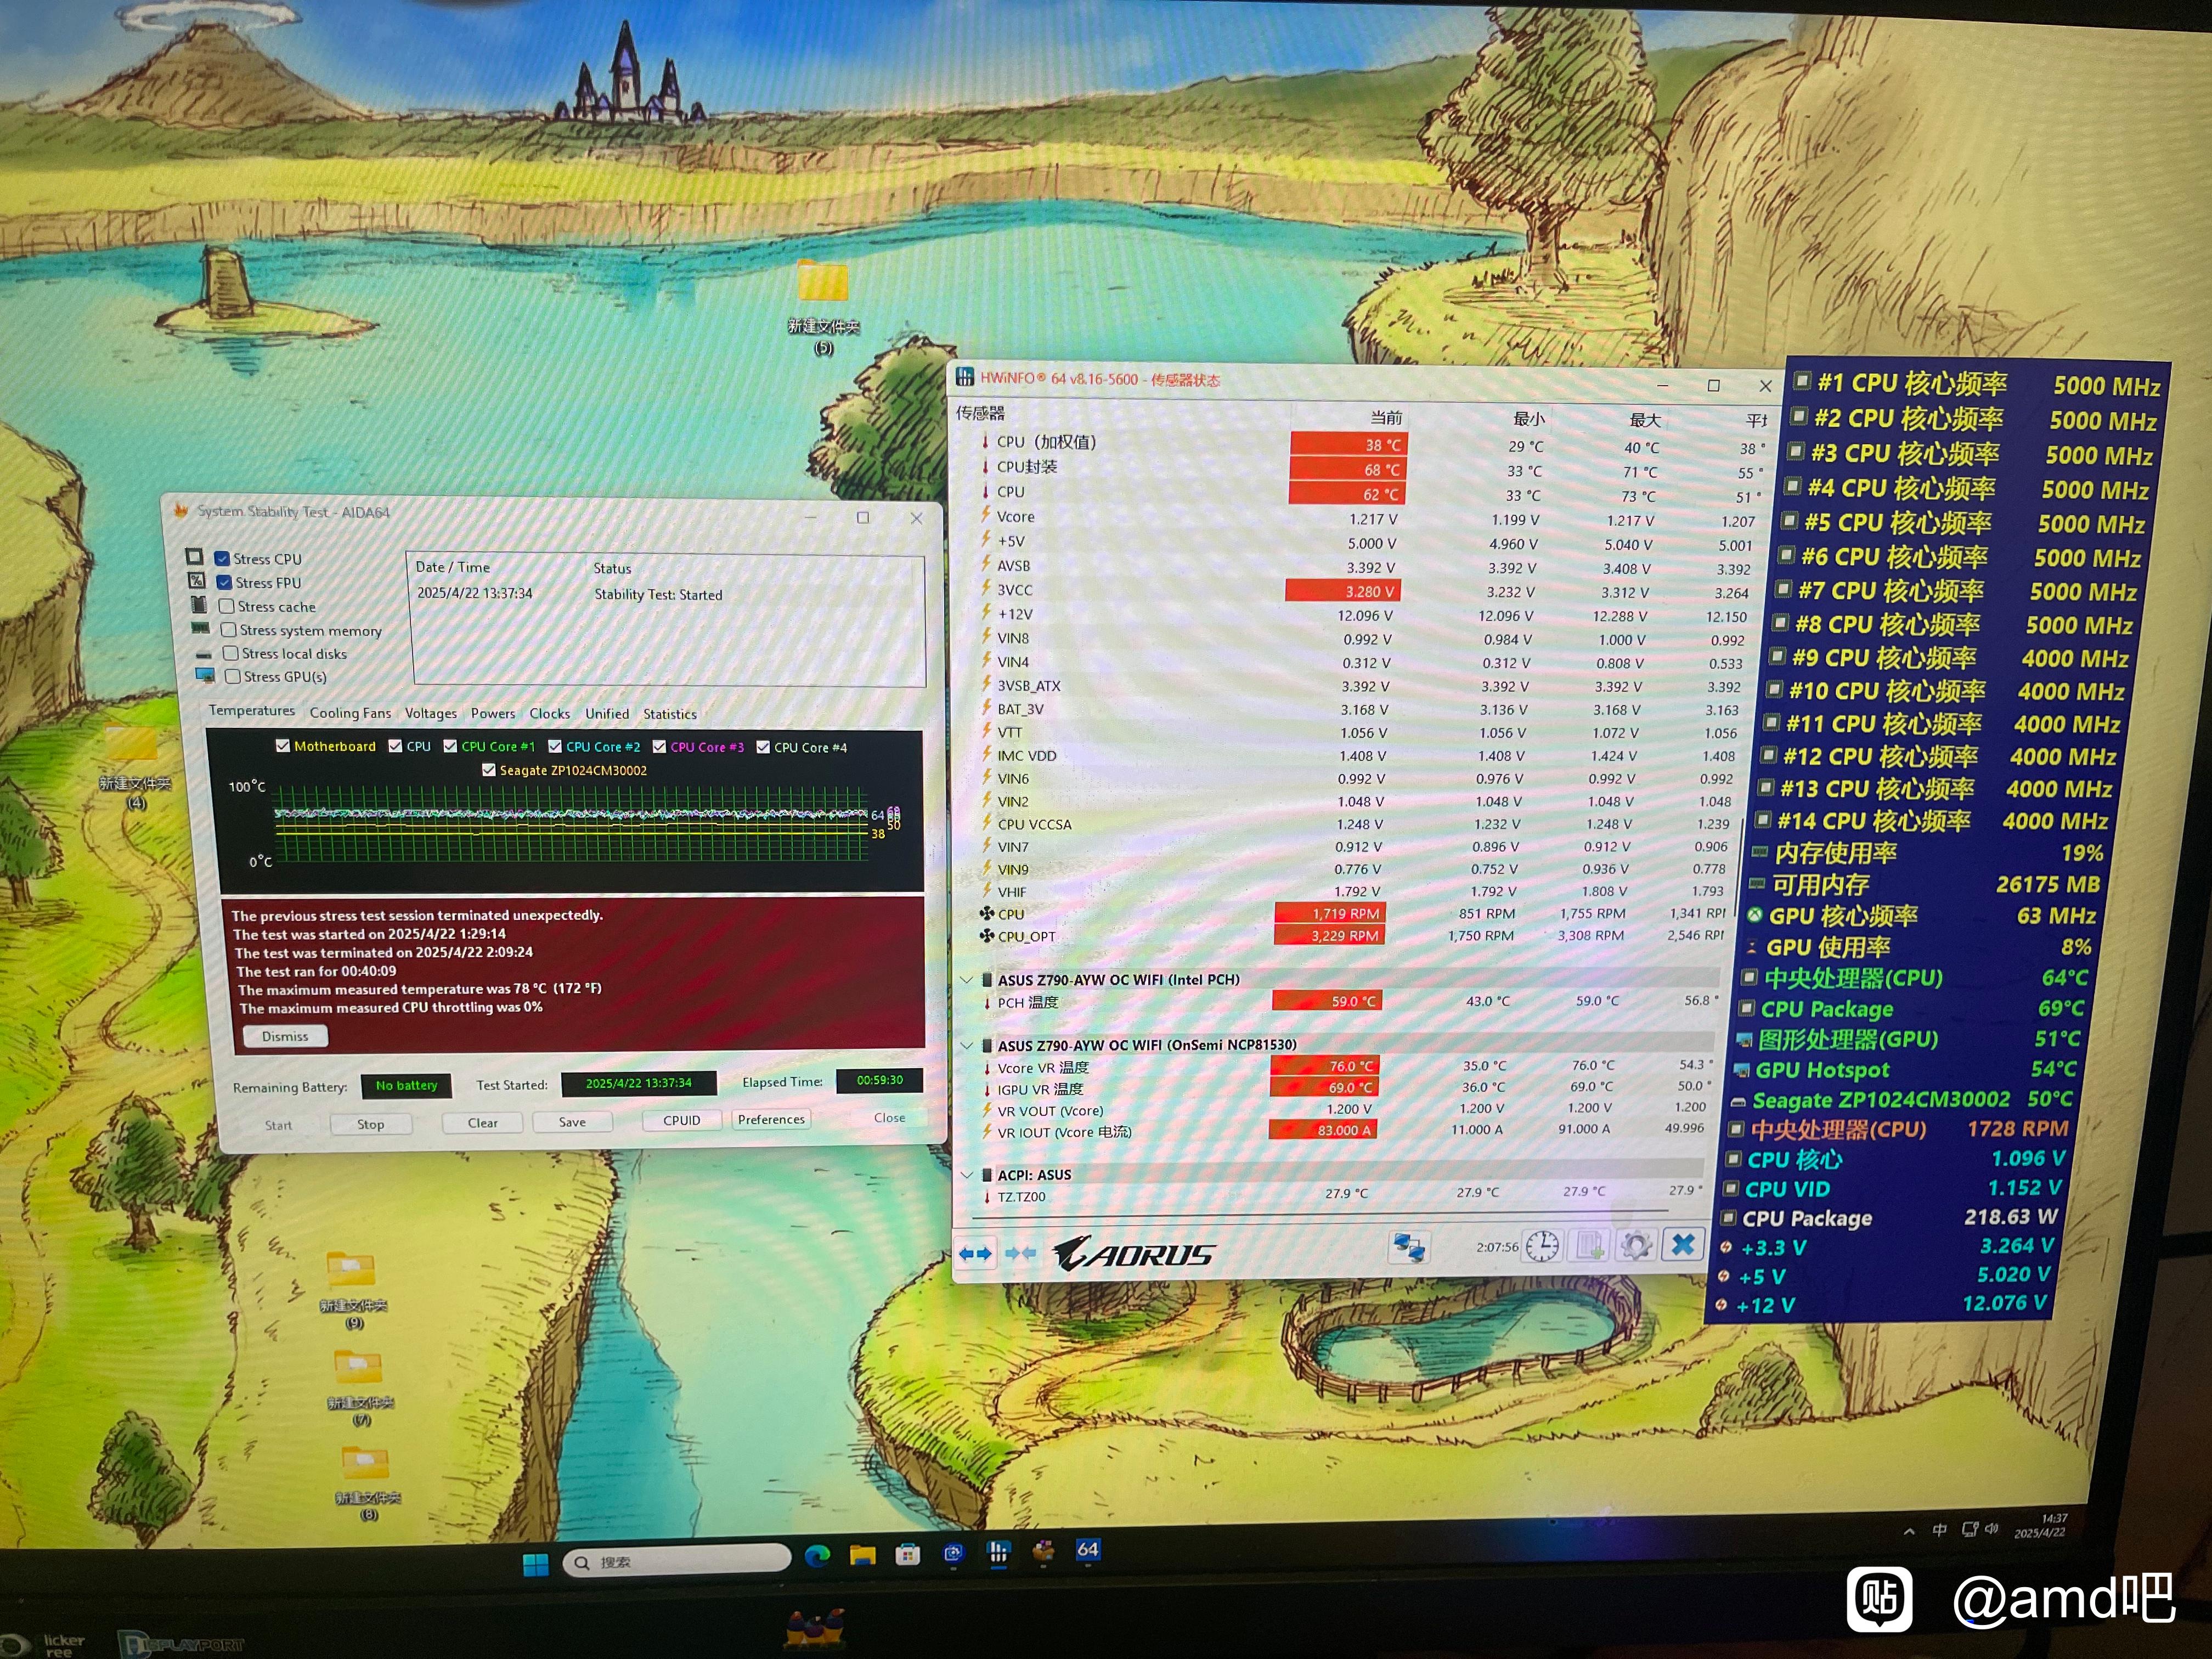
Task: Open blue camera app on taskbar
Action: (953, 1553)
